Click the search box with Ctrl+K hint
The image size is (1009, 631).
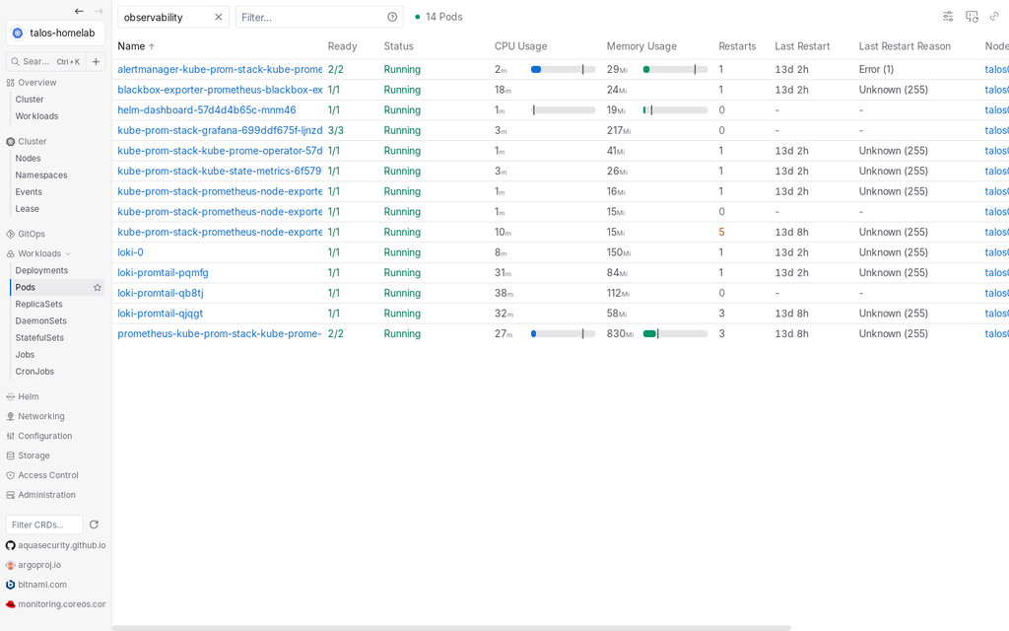point(45,62)
